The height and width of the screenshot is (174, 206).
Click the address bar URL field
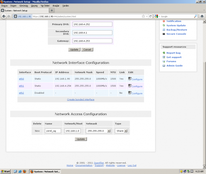click(87, 16)
